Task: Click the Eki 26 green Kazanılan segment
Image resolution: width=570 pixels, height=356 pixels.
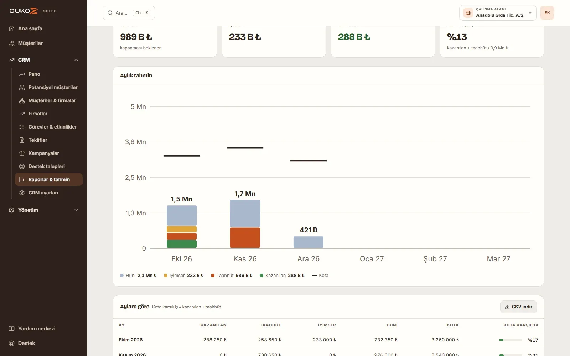Action: [x=182, y=244]
